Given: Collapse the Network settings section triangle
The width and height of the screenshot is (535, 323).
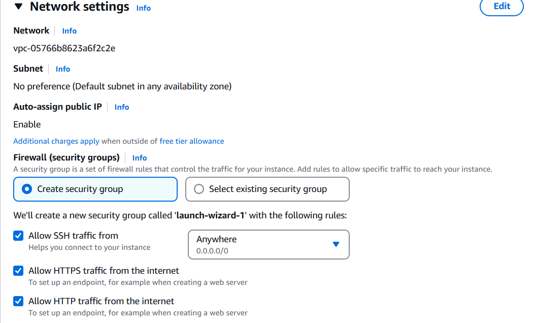Looking at the screenshot, I should 19,7.
